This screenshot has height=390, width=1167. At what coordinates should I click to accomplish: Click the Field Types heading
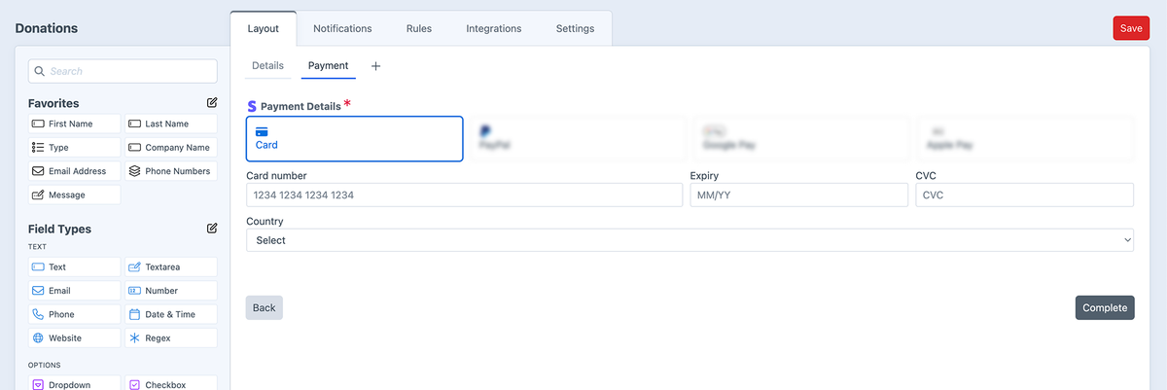click(59, 229)
